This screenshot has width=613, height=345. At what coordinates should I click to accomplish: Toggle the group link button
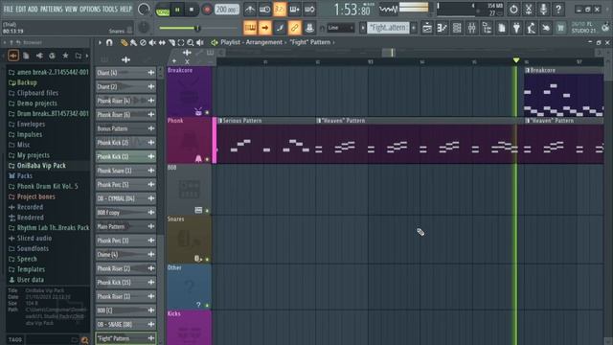pyautogui.click(x=294, y=28)
